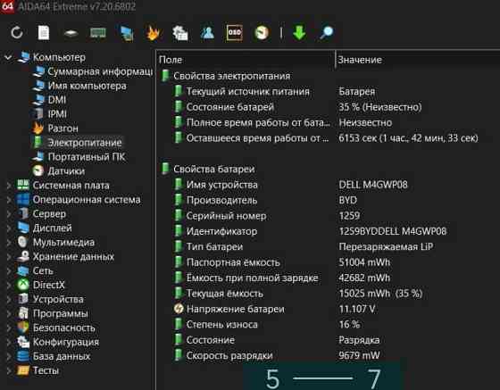Open the search magnifier icon
500x390 pixels.
tap(327, 32)
